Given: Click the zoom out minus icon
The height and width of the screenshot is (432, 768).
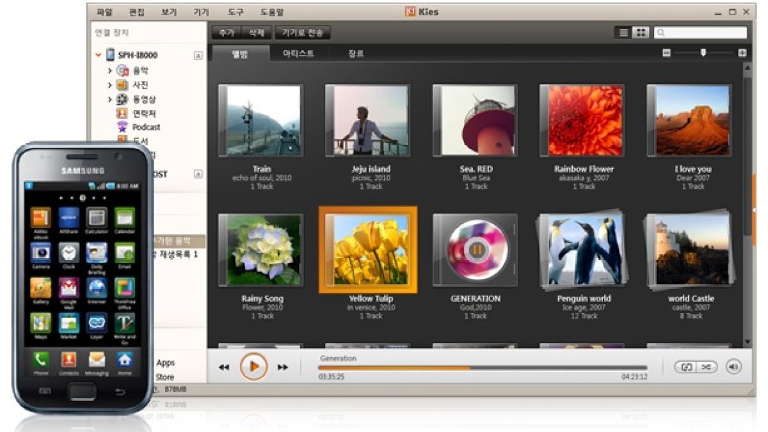Looking at the screenshot, I should click(x=666, y=53).
